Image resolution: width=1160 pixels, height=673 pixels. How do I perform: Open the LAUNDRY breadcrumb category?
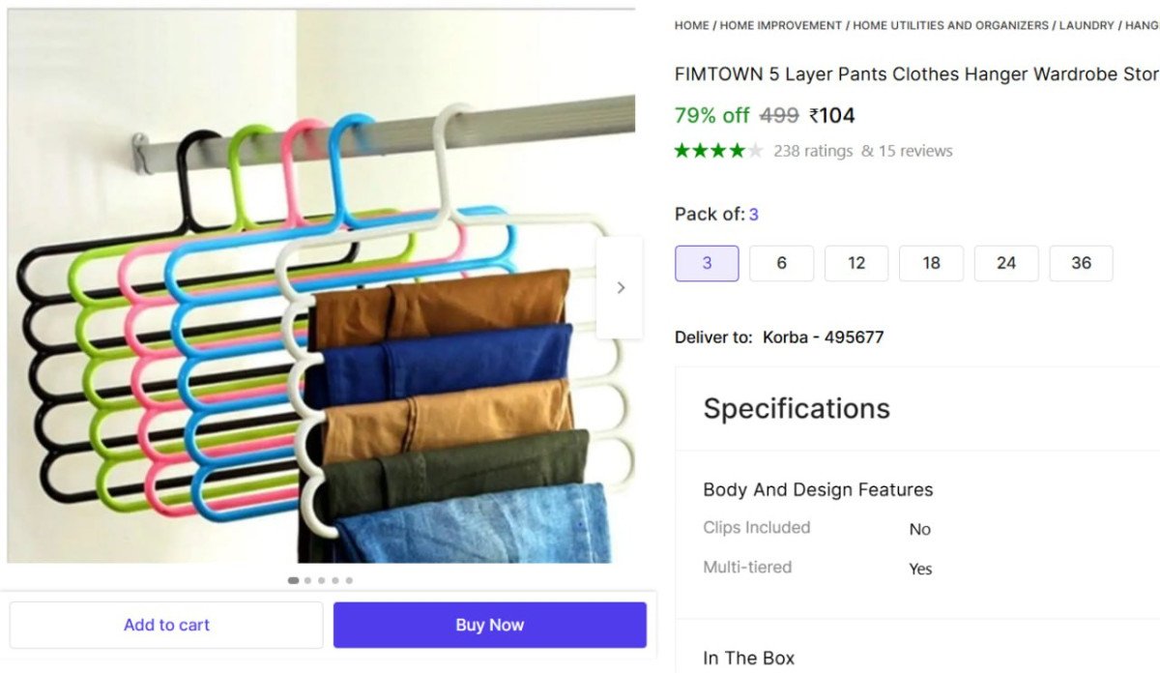tap(1086, 25)
